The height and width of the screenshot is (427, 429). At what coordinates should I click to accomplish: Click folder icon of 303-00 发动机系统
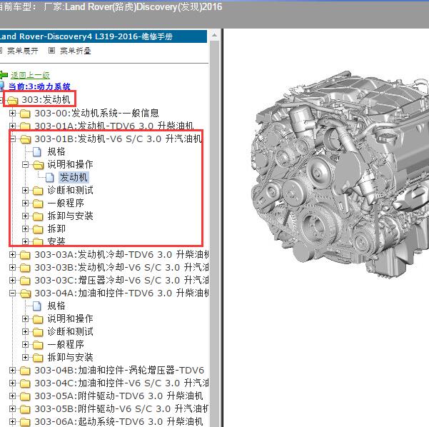coord(25,114)
